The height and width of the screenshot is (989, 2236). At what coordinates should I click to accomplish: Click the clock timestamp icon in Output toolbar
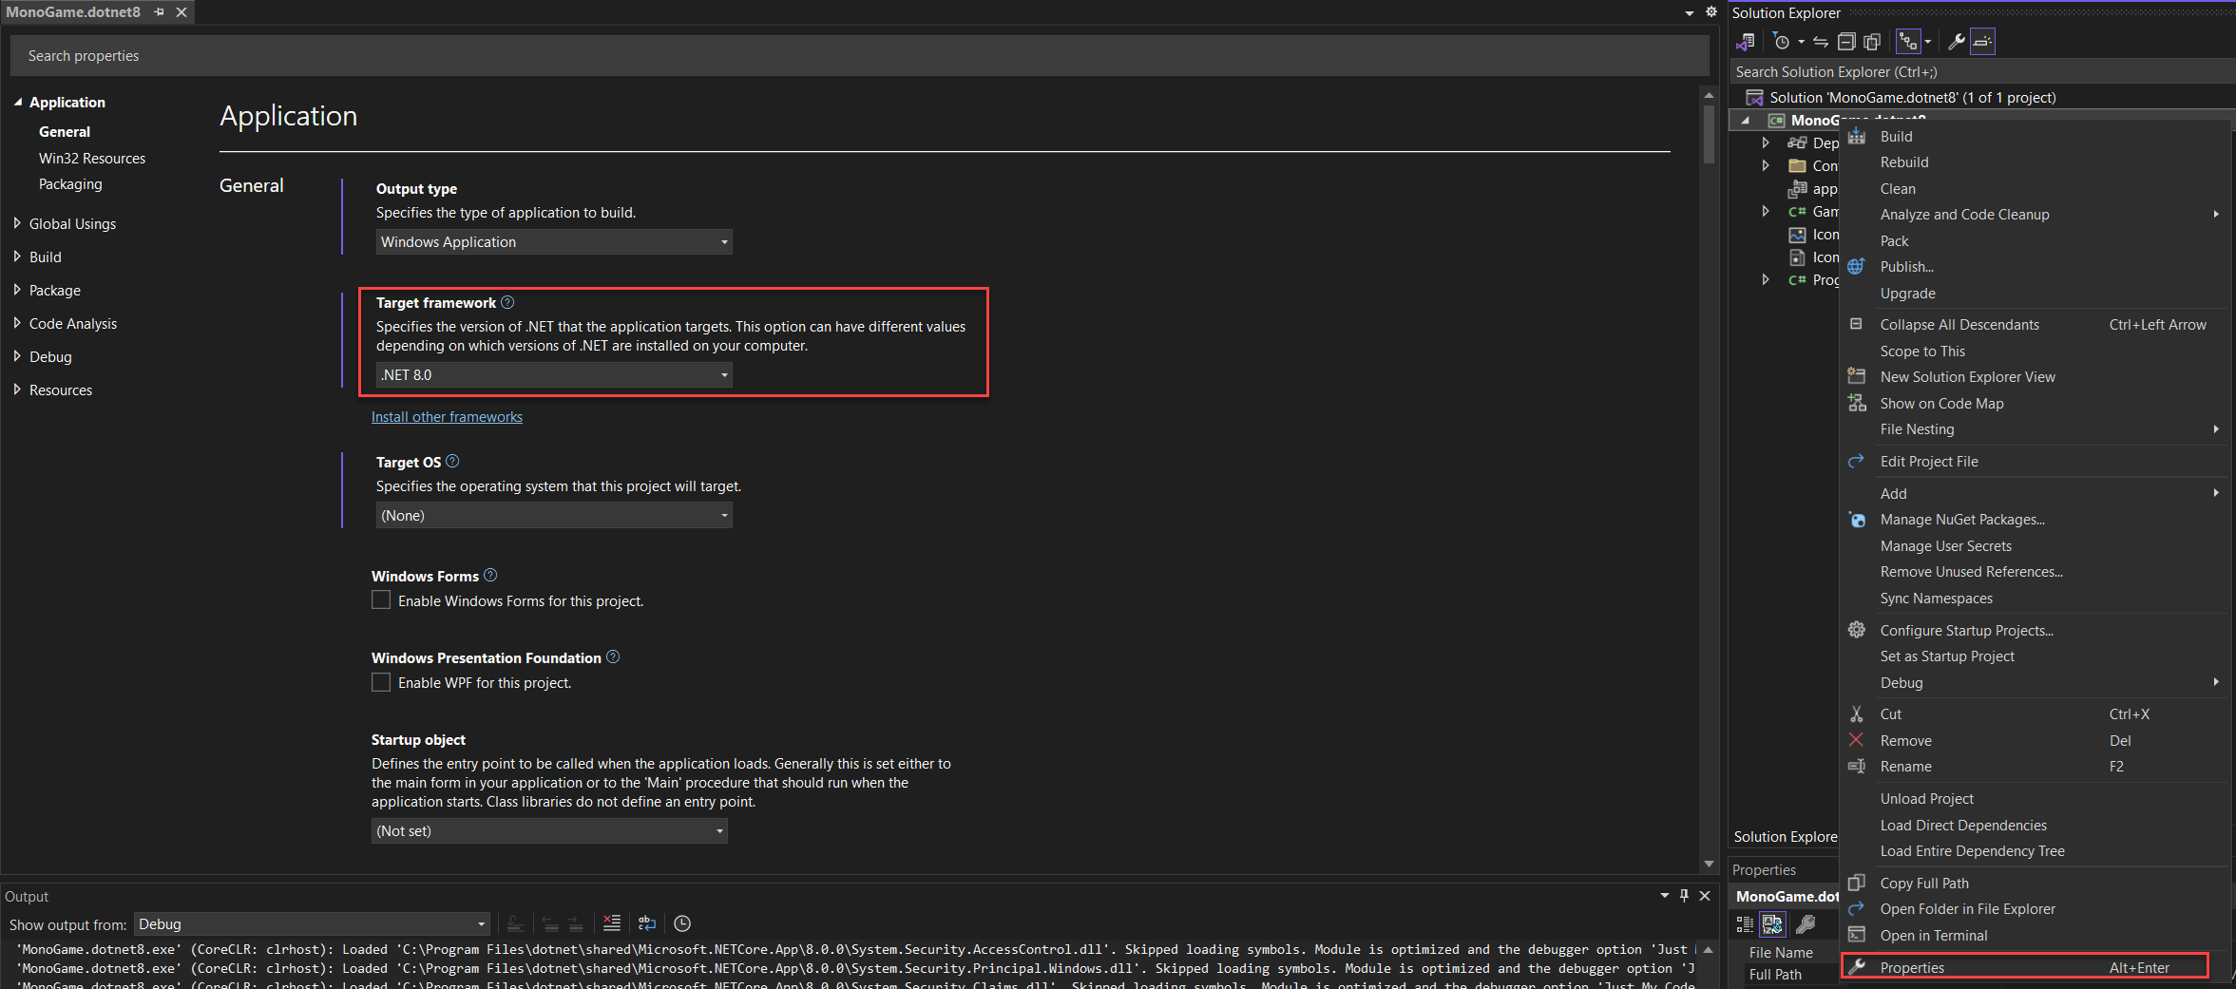[682, 923]
